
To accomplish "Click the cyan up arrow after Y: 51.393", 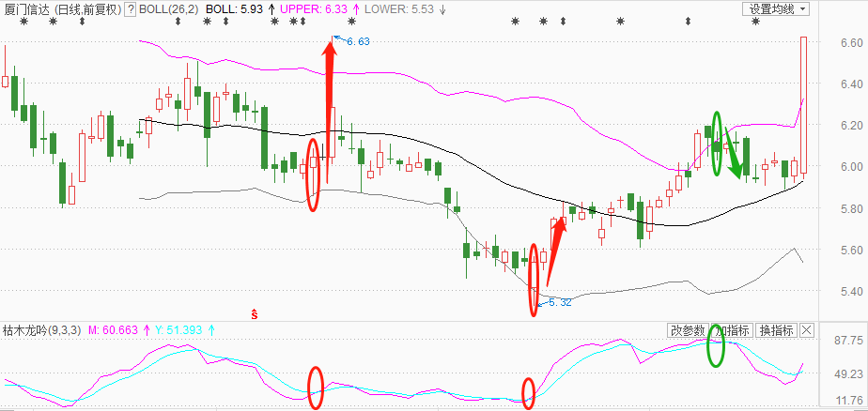I will [210, 331].
